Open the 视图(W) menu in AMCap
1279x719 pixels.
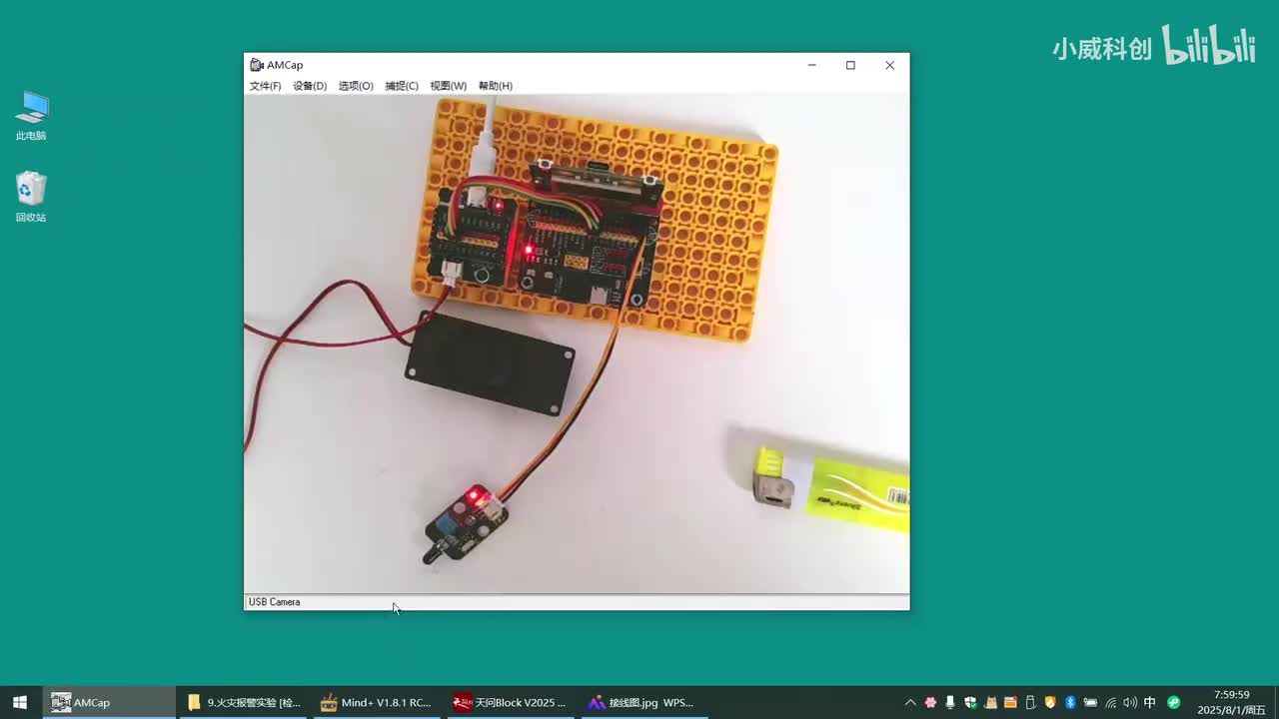point(449,86)
